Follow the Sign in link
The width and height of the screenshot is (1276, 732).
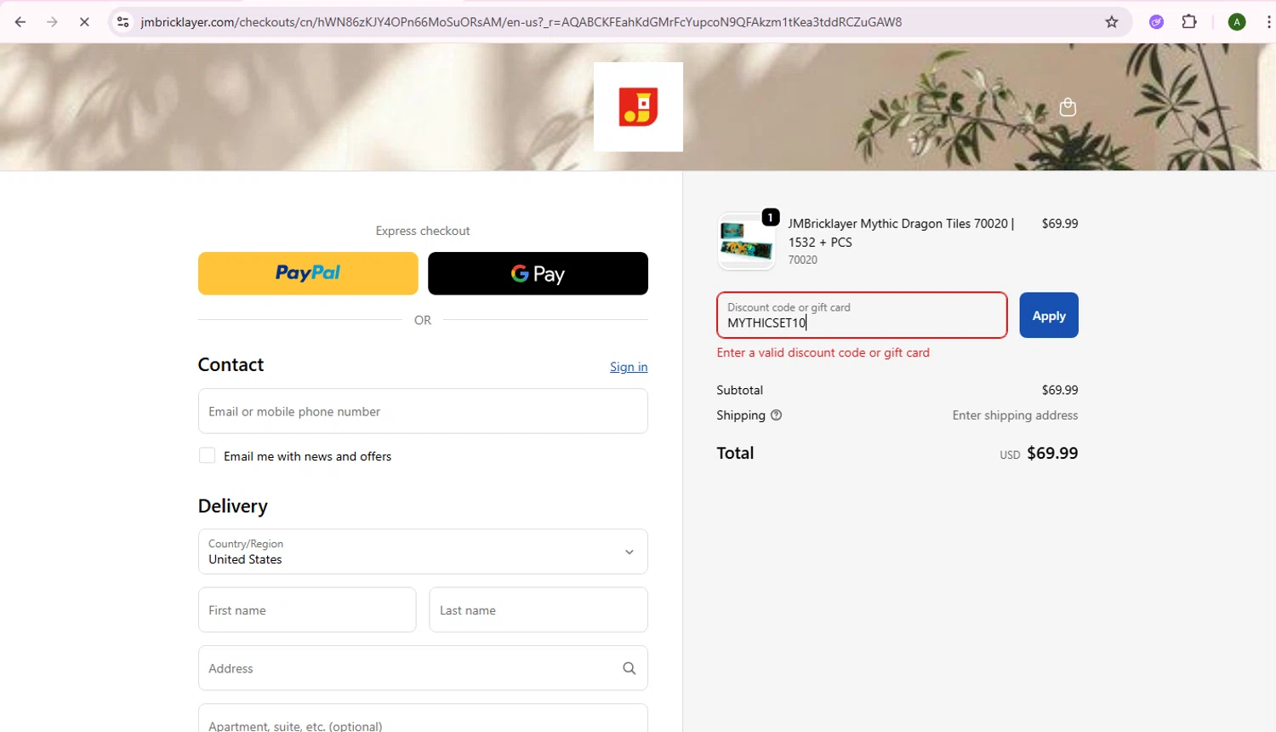(629, 367)
